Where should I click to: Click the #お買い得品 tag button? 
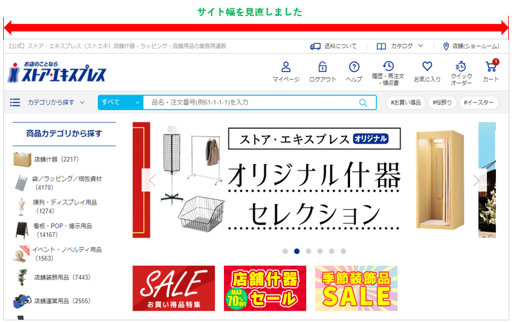[405, 102]
